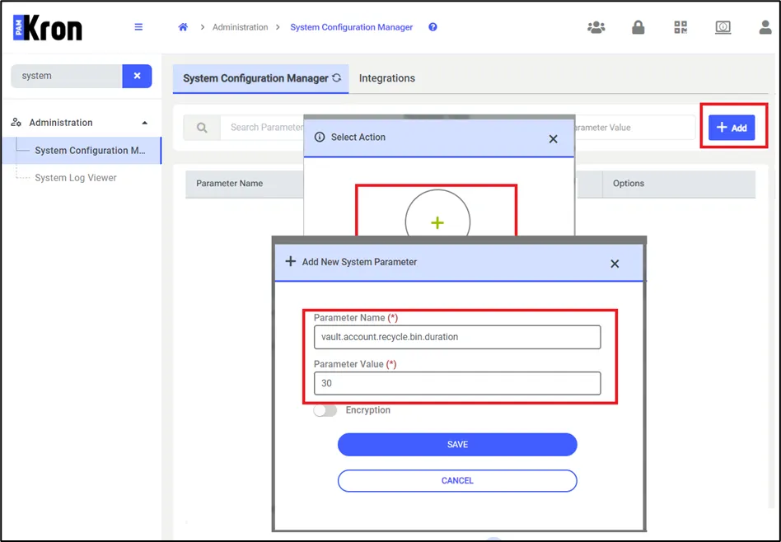Click the padlock icon in header
This screenshot has width=781, height=542.
click(638, 27)
